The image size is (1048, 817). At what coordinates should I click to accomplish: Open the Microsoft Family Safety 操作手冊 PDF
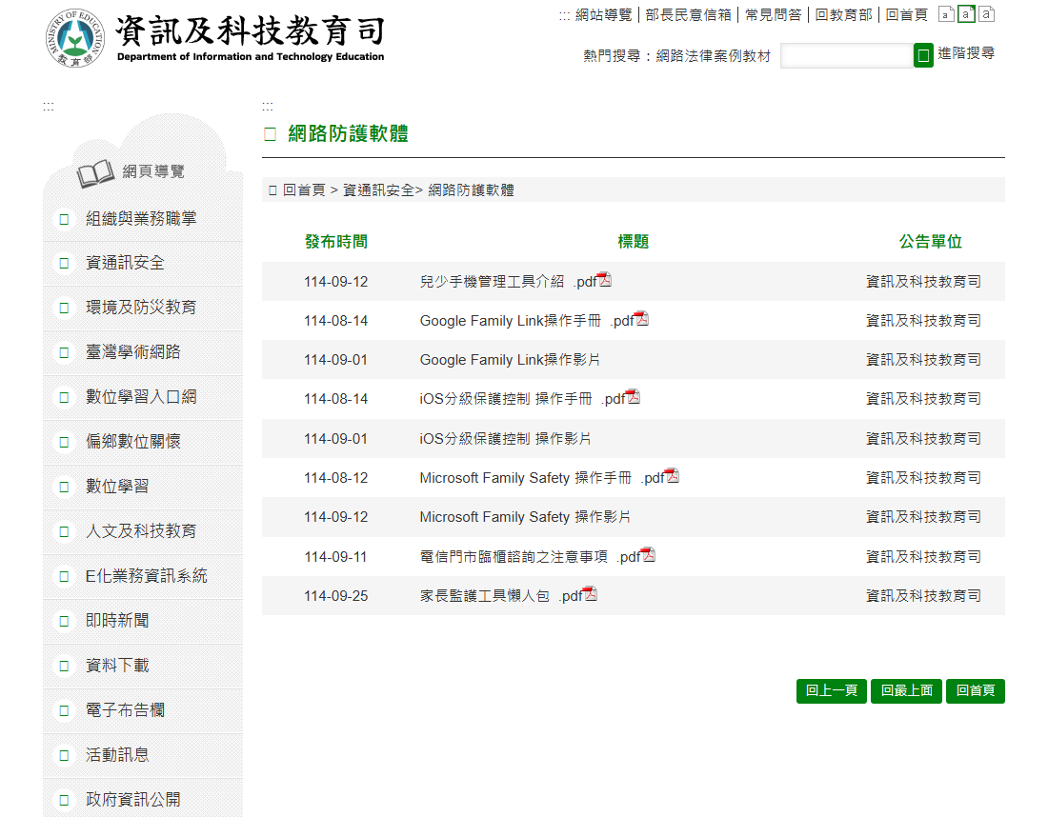coord(674,475)
